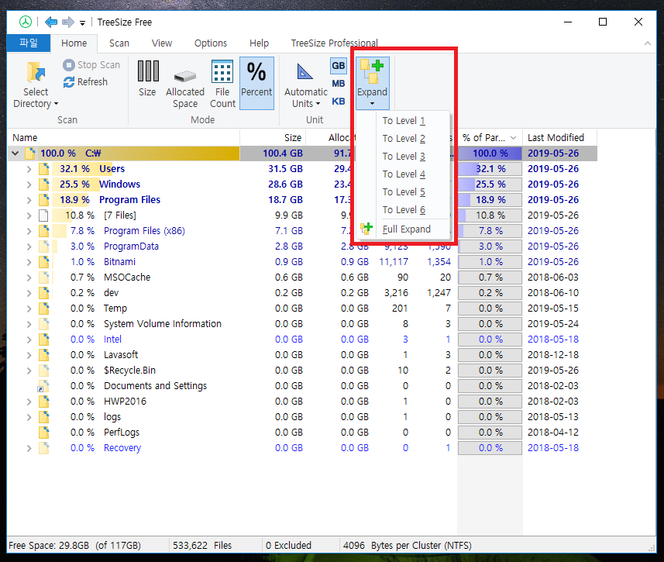
Task: Click the Recovery folder icon
Action: 43,448
